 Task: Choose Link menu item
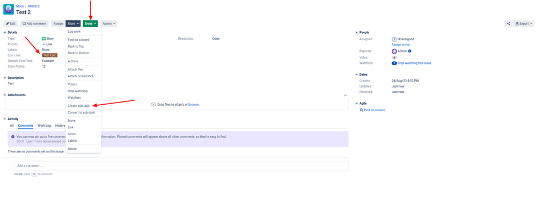[x=83, y=128]
